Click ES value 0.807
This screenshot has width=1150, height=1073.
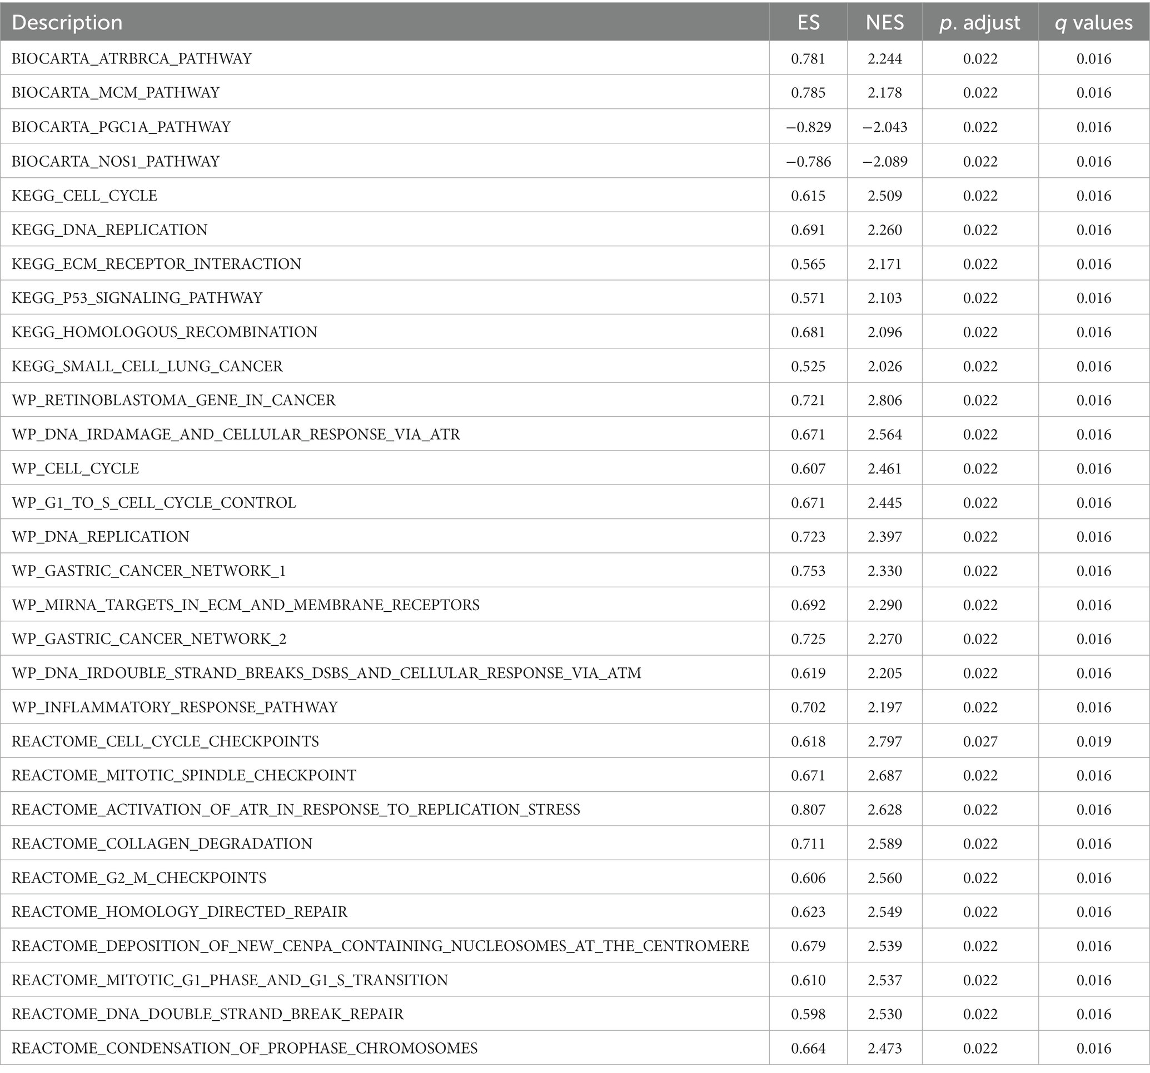[x=808, y=810]
